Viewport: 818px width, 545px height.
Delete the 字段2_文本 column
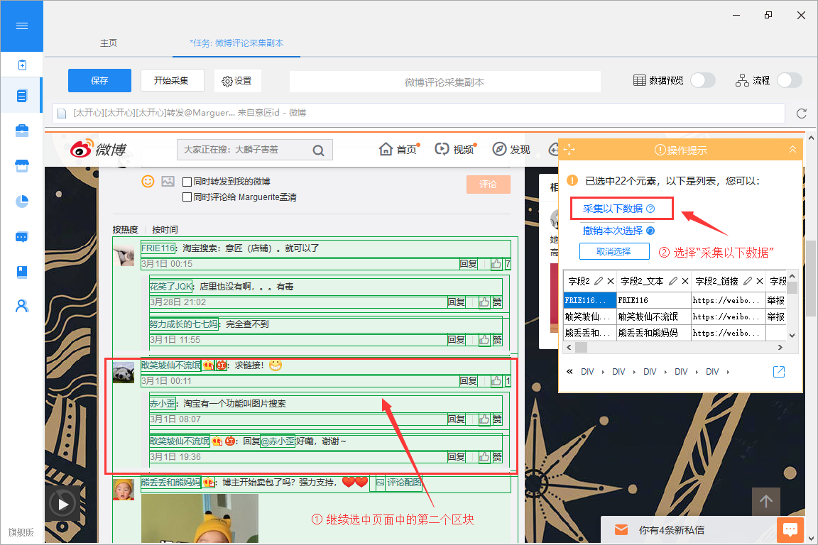click(x=685, y=281)
